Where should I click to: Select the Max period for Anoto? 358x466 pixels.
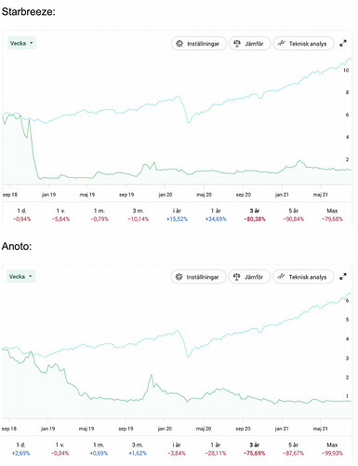[332, 449]
